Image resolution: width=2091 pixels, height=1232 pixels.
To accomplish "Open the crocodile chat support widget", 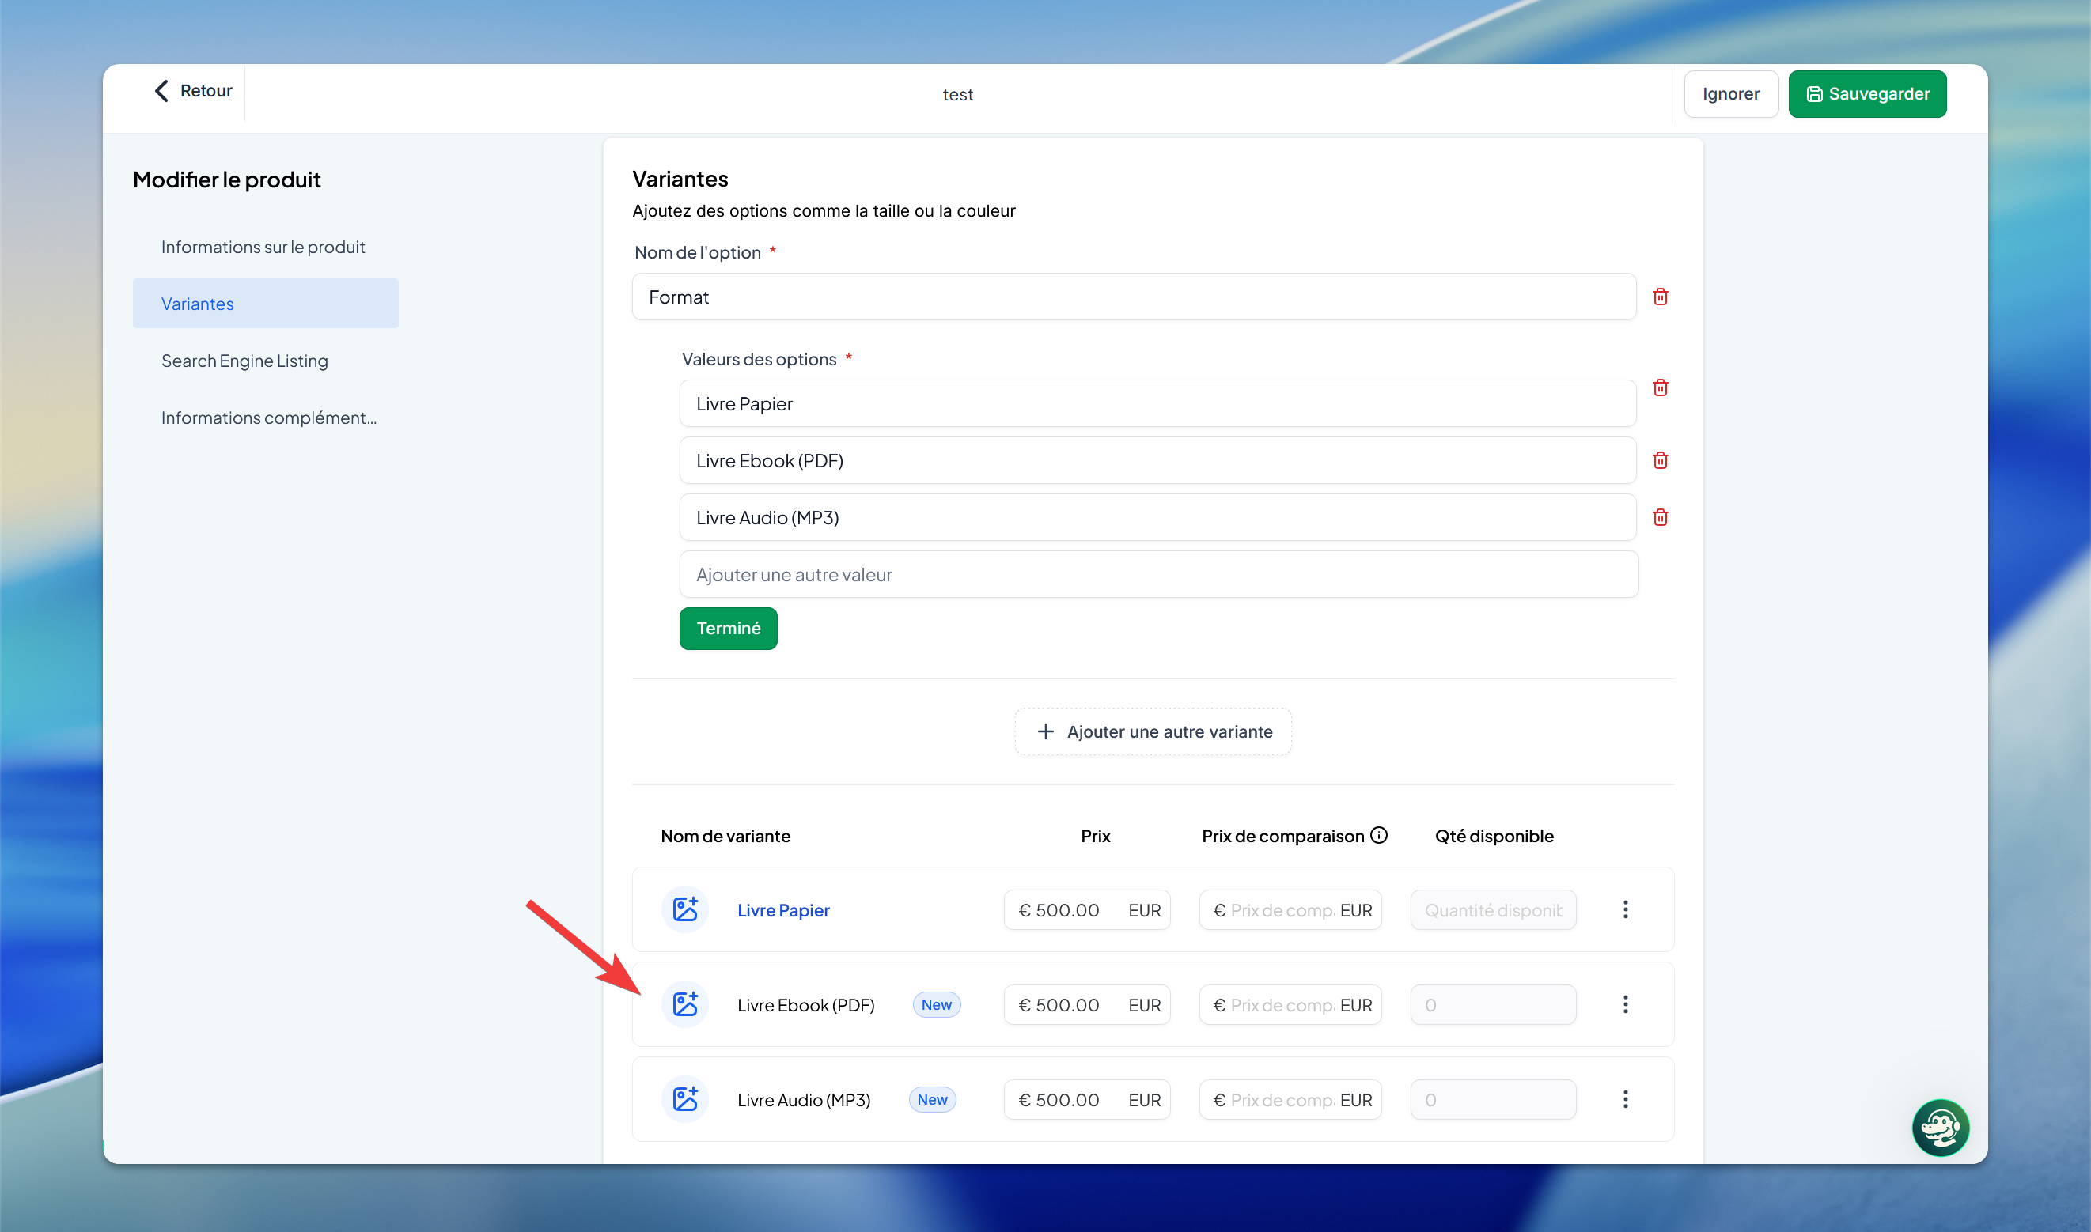I will coord(1940,1128).
